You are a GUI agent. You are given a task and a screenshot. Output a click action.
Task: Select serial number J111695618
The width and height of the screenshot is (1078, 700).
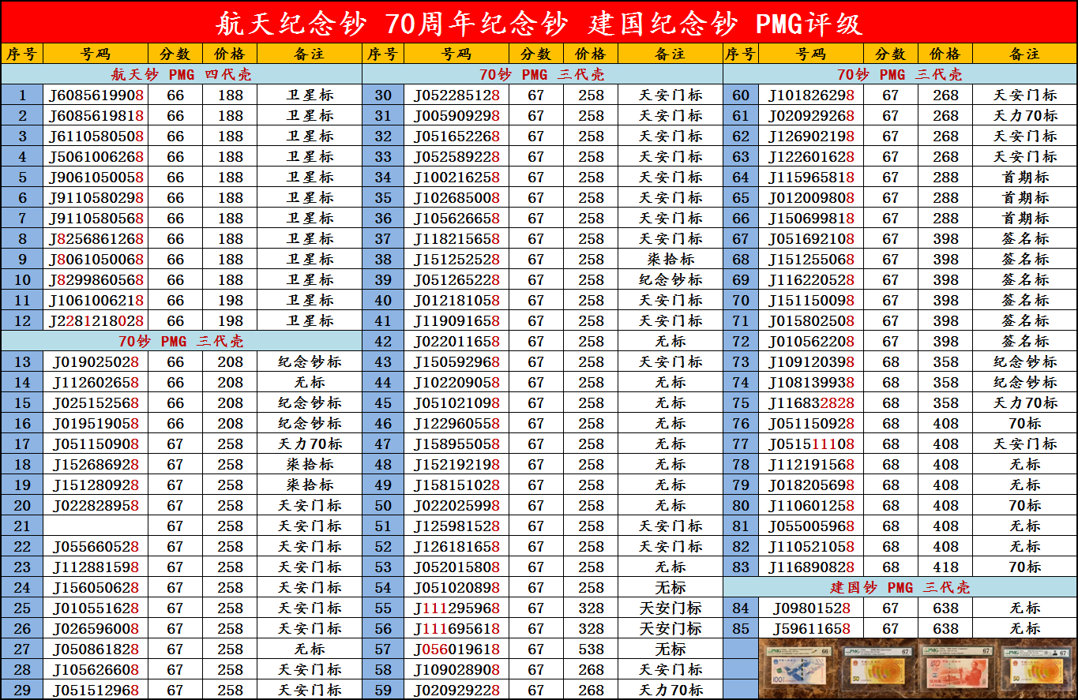point(456,628)
